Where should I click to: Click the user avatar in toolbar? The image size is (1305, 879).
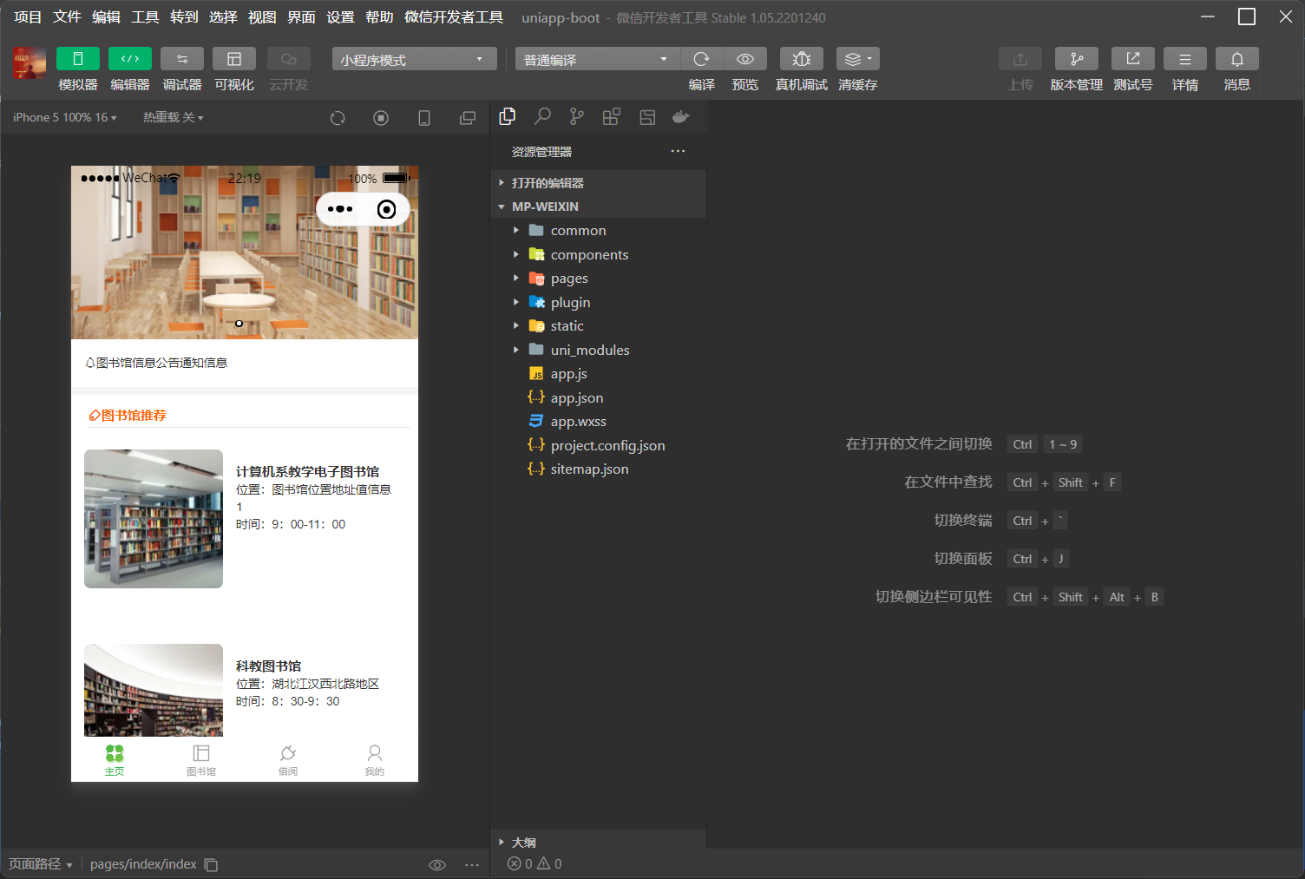[30, 63]
